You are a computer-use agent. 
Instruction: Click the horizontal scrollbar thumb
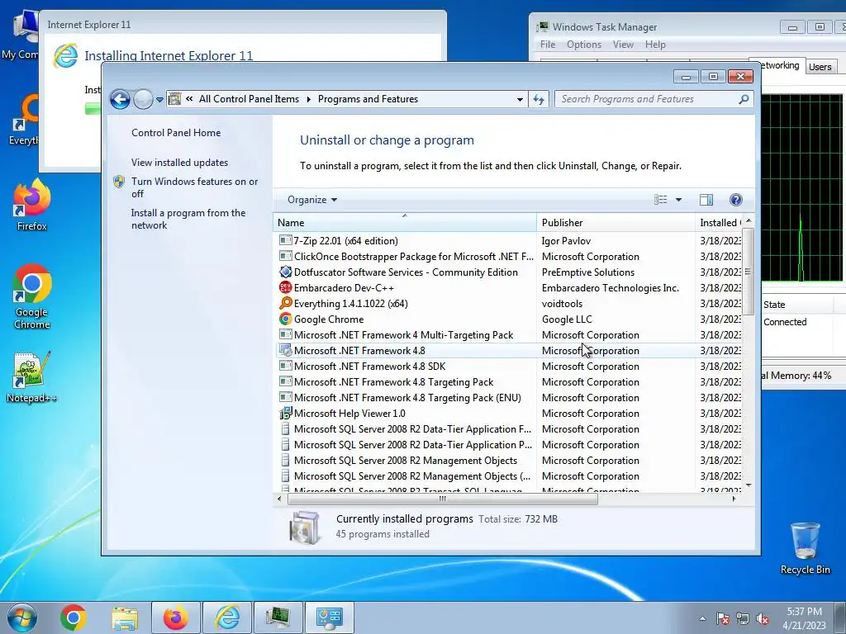443,499
